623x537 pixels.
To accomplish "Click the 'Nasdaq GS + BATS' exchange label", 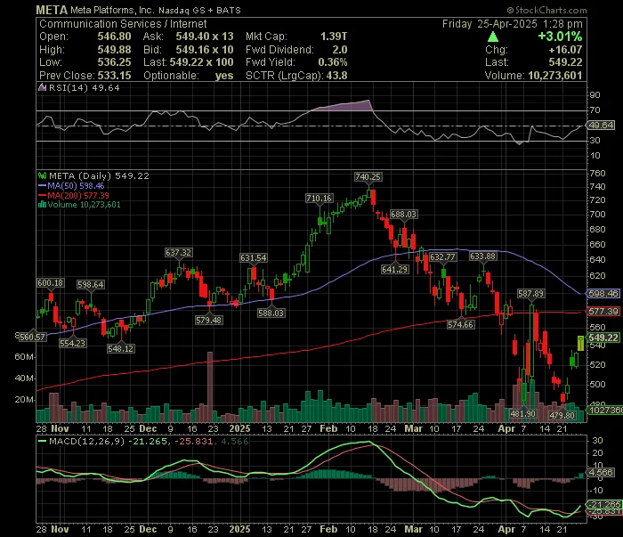I will pyautogui.click(x=199, y=11).
